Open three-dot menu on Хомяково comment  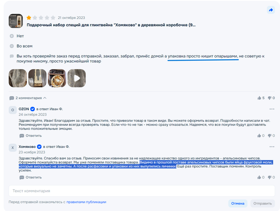pyautogui.click(x=272, y=147)
